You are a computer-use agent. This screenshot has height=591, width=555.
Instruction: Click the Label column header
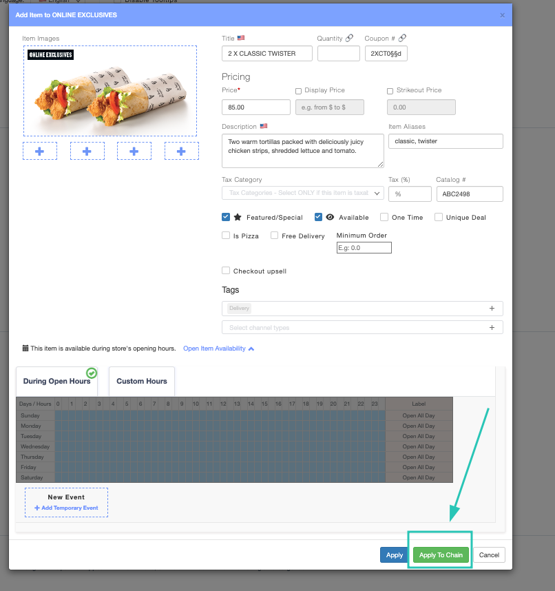pos(419,404)
